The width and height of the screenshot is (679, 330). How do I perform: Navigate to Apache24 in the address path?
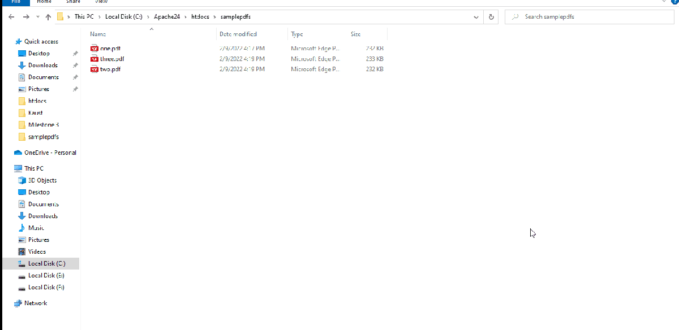pos(167,17)
